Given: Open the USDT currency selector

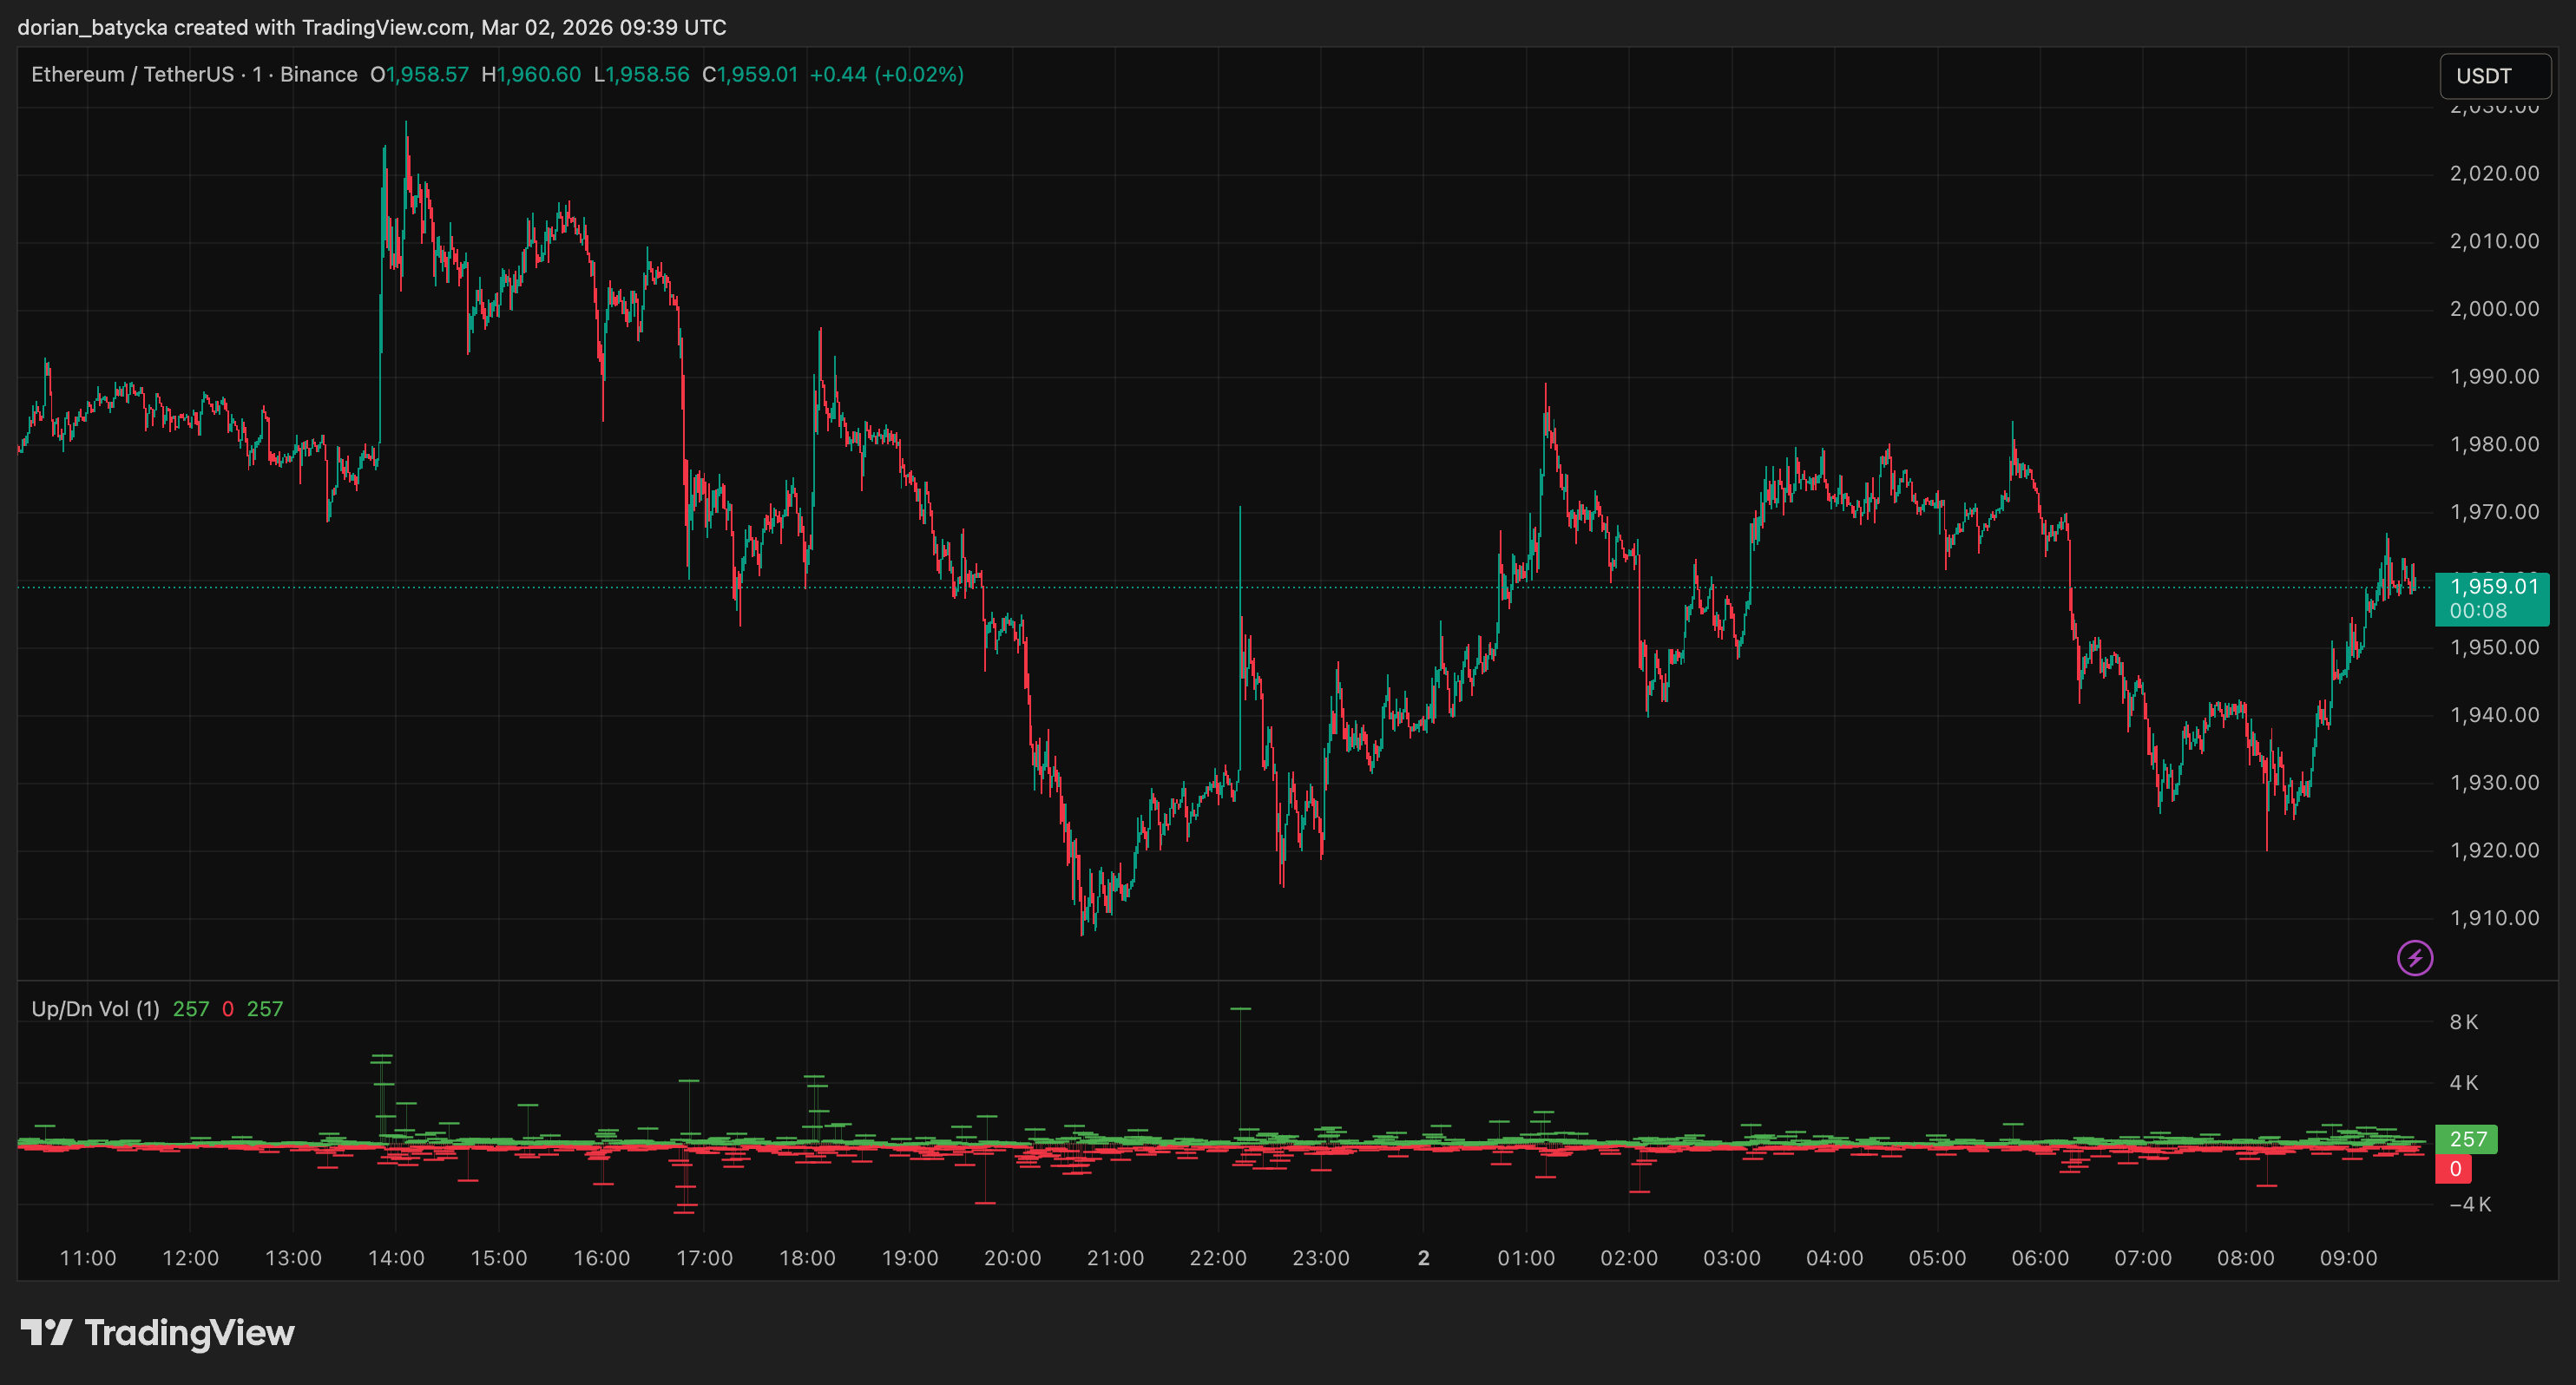Looking at the screenshot, I should coord(2494,76).
